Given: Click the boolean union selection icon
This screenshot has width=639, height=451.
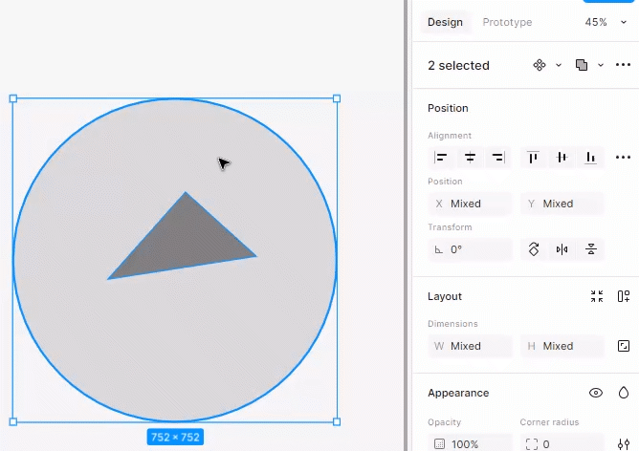Looking at the screenshot, I should (582, 65).
